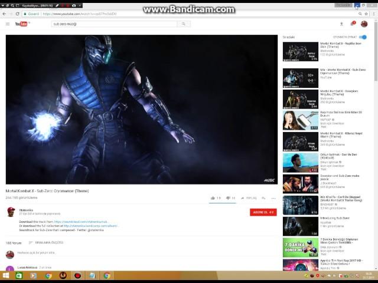
Task: Click the green secure padlock in address bar
Action: [25, 14]
